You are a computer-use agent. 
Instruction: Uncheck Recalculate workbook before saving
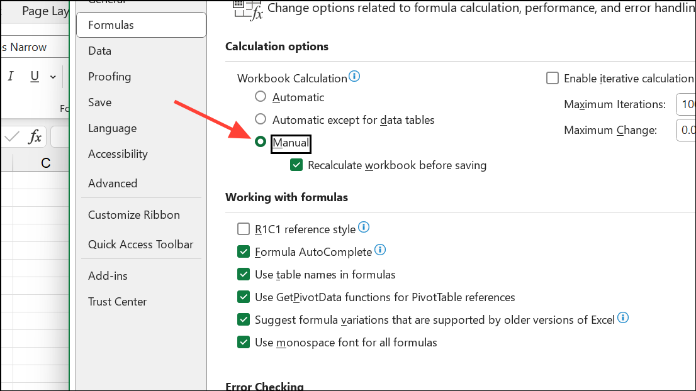pyautogui.click(x=296, y=165)
